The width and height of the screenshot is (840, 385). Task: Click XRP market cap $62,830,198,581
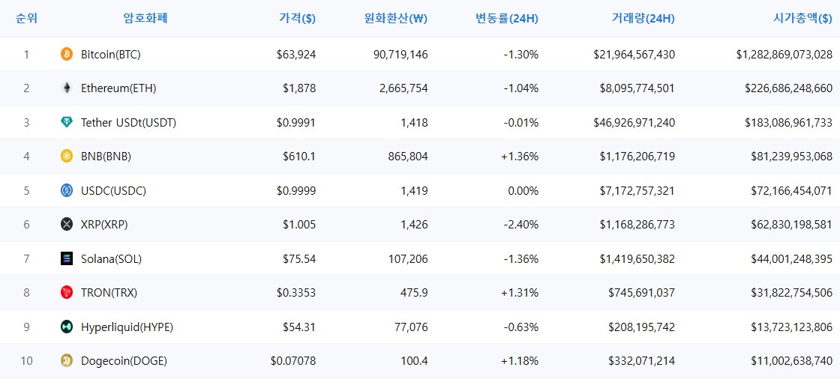(792, 225)
